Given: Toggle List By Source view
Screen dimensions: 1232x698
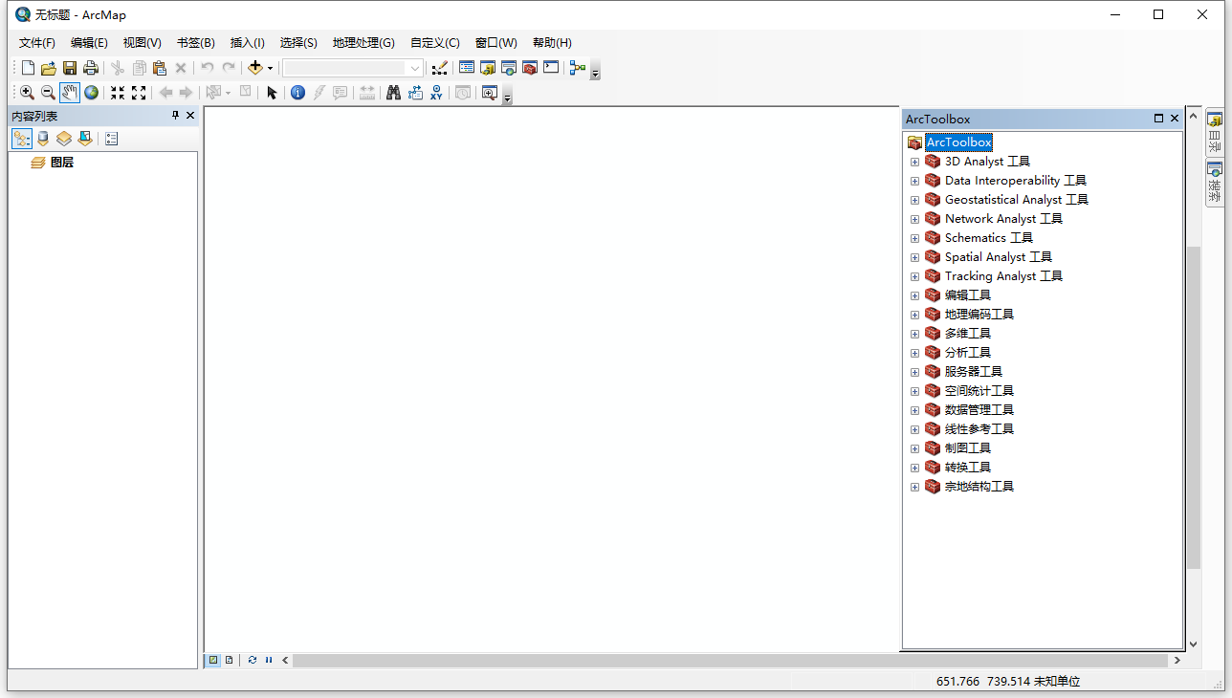Looking at the screenshot, I should [43, 139].
